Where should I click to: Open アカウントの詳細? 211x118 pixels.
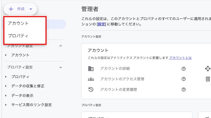(115, 69)
